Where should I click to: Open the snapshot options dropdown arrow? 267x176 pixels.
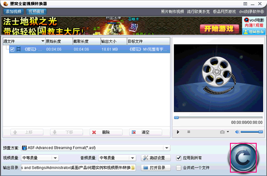(x=228, y=132)
